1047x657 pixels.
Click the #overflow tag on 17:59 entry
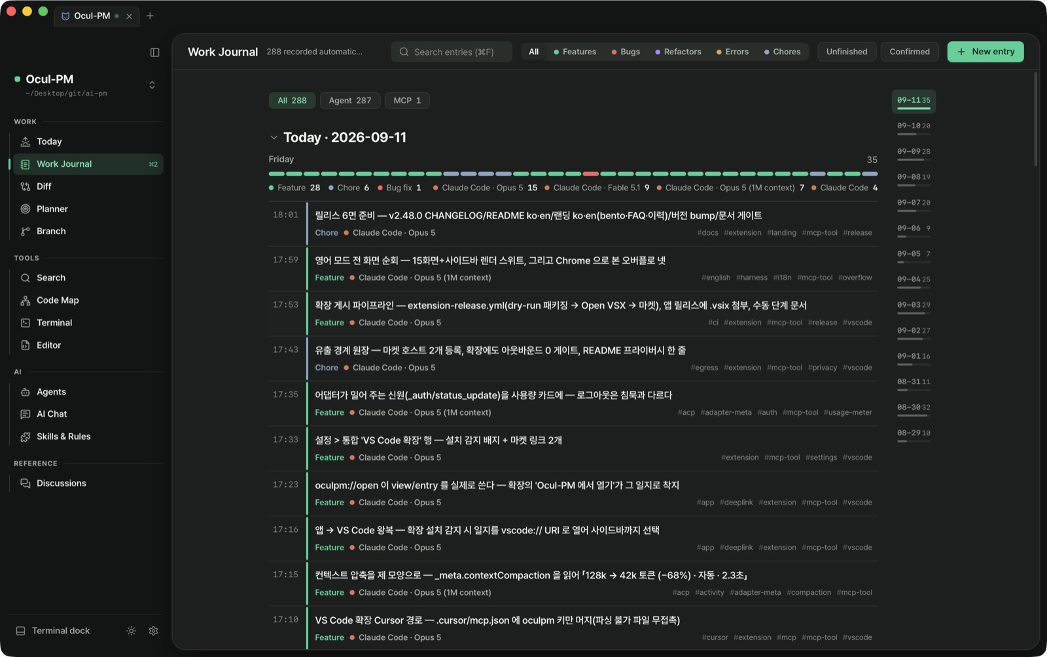[855, 277]
